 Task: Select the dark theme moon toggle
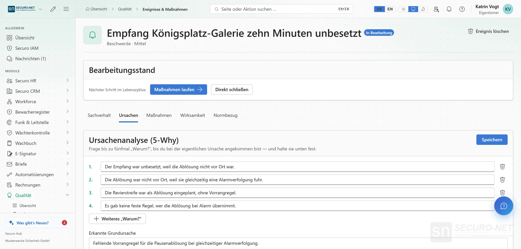coord(423,9)
